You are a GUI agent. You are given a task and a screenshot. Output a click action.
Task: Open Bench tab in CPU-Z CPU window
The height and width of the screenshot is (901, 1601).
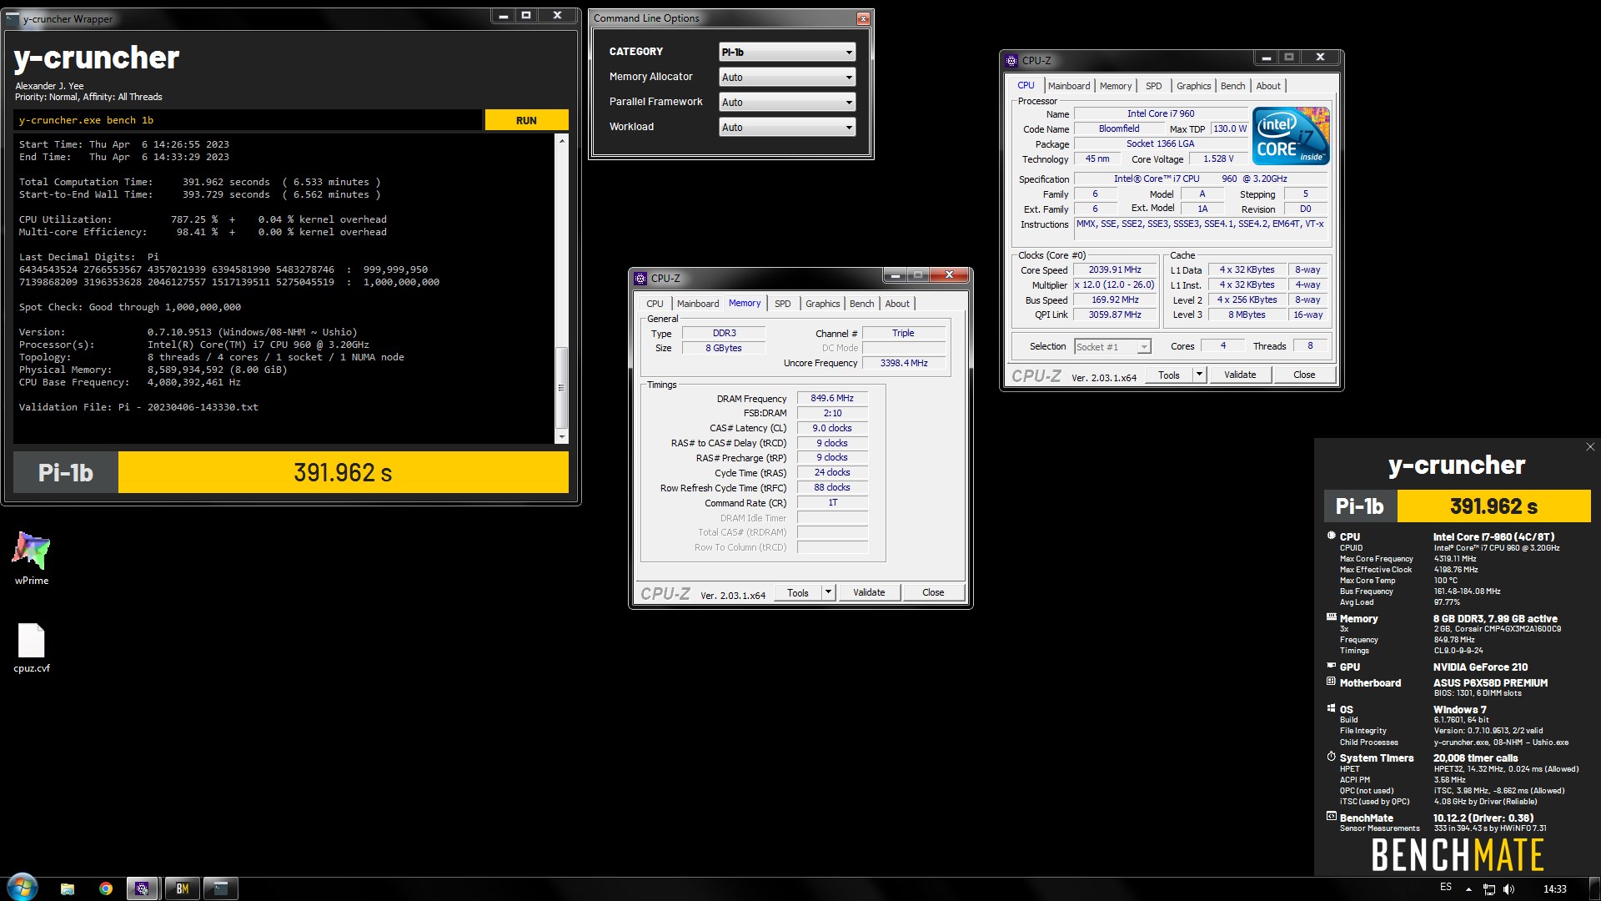[1232, 86]
